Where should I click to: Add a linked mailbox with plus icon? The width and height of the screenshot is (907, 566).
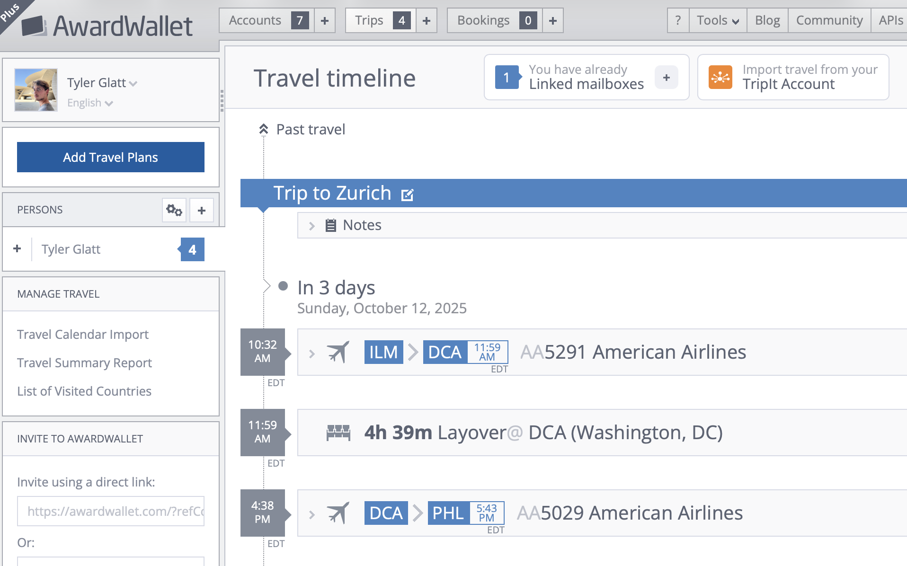click(666, 77)
